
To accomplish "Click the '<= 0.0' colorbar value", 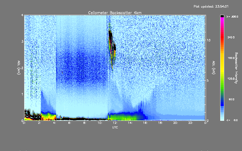I will click(x=232, y=120).
